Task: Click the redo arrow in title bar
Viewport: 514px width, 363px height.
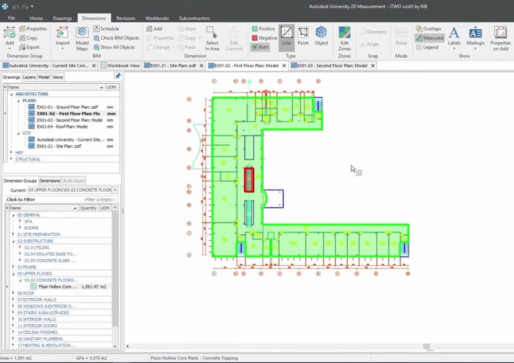Action: [x=25, y=6]
